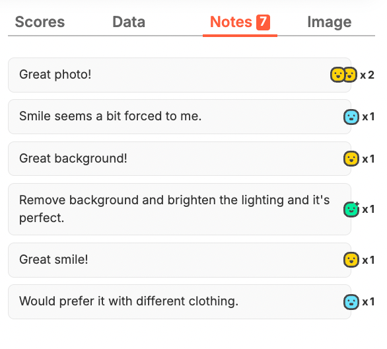Select the Notes tab
This screenshot has height=349, width=387.
click(240, 22)
